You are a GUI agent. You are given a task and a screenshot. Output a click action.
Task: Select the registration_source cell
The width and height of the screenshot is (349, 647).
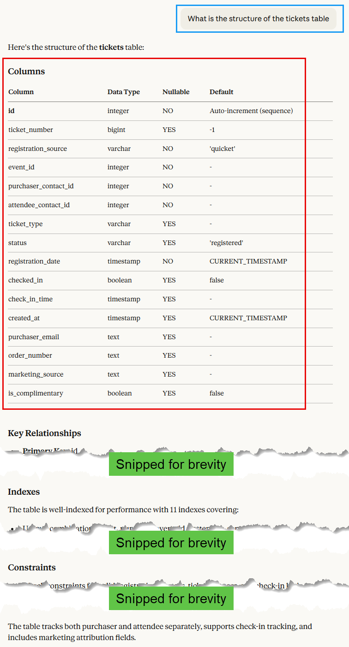(x=37, y=149)
